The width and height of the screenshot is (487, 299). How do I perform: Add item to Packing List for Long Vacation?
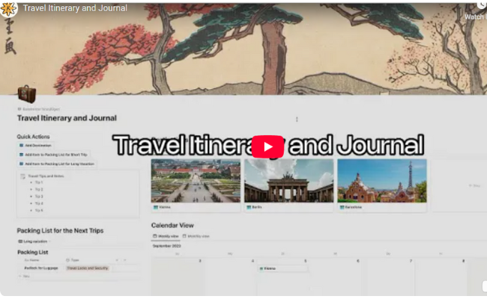click(x=57, y=164)
